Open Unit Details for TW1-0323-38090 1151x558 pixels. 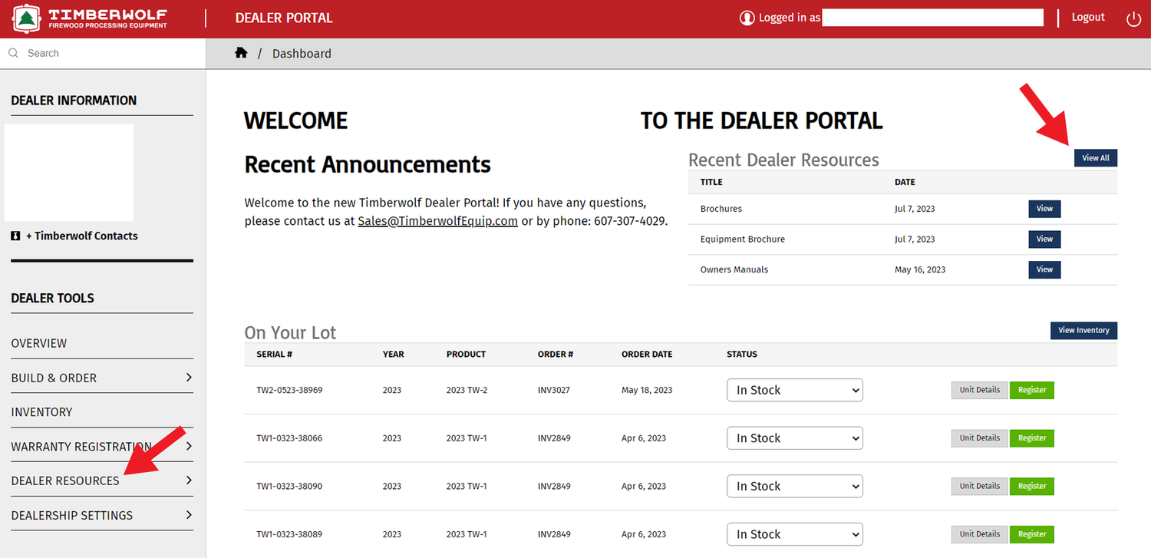click(980, 486)
